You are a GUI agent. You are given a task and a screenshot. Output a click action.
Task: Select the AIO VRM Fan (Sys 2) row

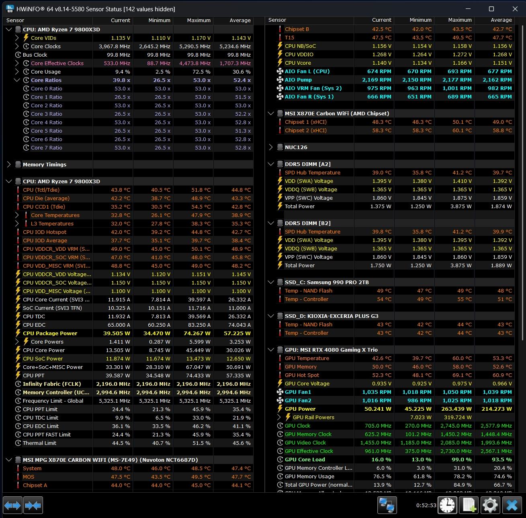click(x=390, y=88)
